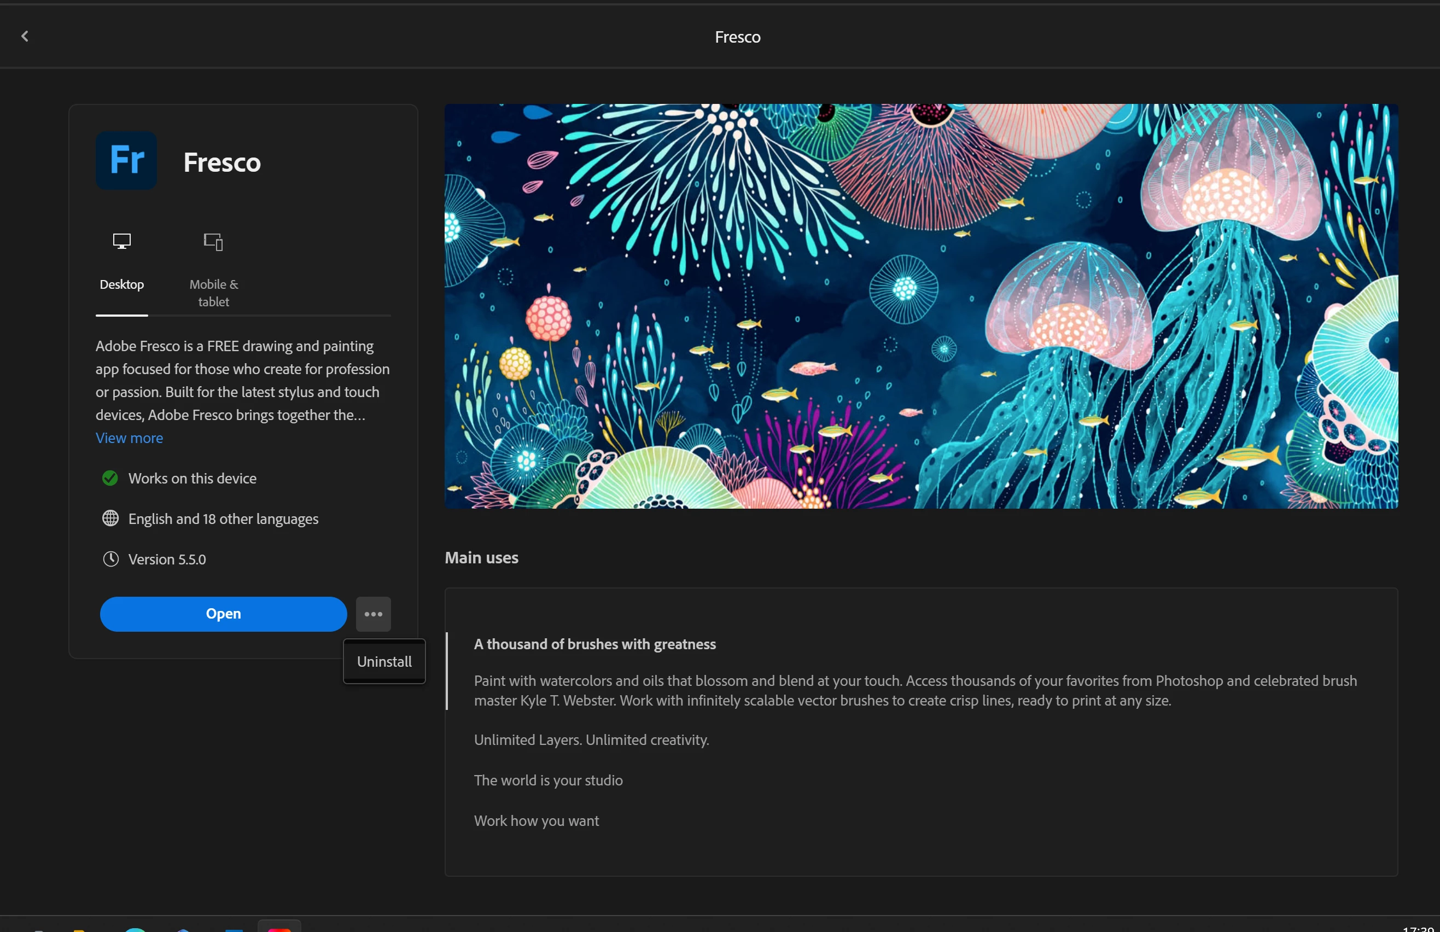Click the jellyfish hero artwork image

[921, 306]
